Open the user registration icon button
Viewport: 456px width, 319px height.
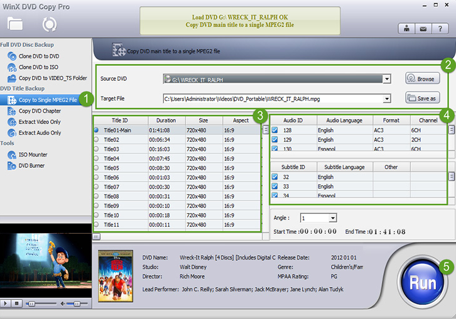[406, 29]
